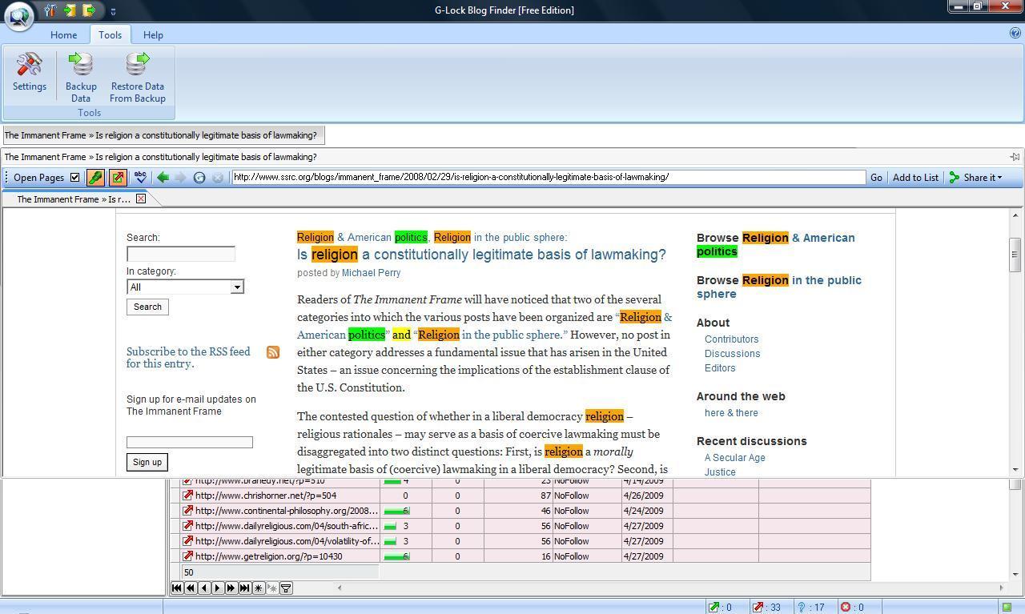1025x614 pixels.
Task: Click the grid navigator filter funnel icon
Action: click(x=286, y=588)
